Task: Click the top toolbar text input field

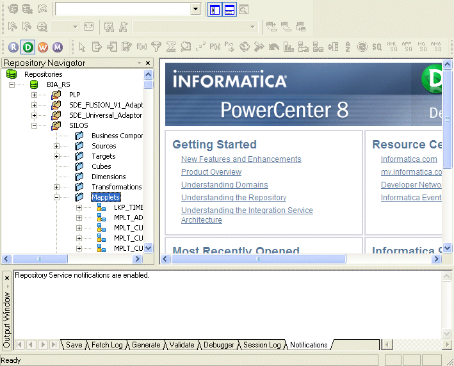Action: point(123,9)
